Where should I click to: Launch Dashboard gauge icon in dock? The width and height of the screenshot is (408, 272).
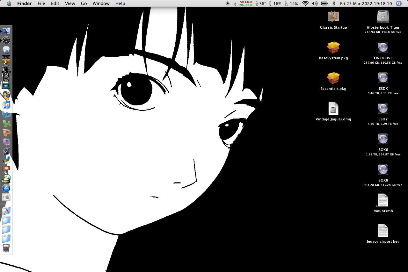point(6,40)
